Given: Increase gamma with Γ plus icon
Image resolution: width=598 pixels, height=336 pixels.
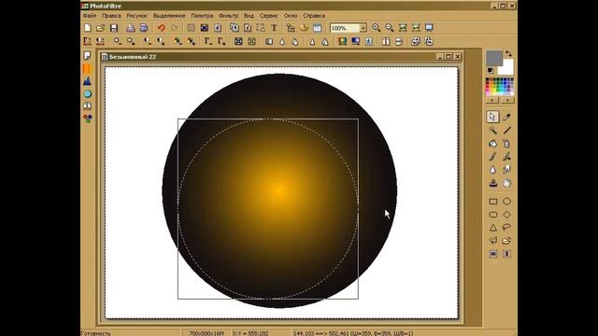Looking at the screenshot, I should point(221,41).
